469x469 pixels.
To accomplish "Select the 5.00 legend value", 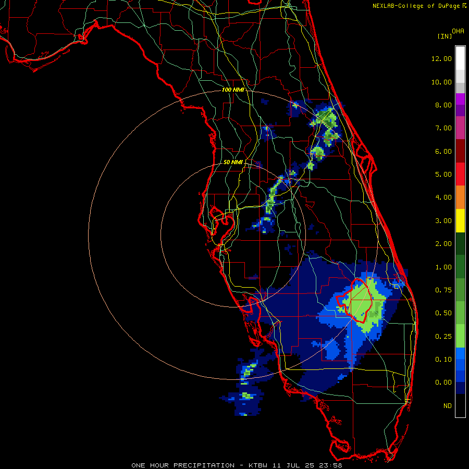I will point(443,175).
